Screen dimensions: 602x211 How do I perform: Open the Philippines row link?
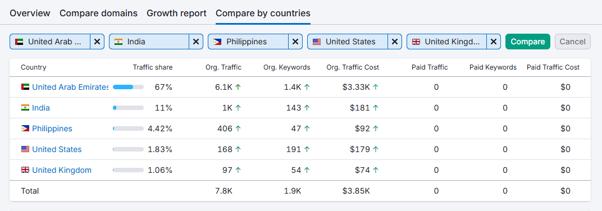point(52,129)
